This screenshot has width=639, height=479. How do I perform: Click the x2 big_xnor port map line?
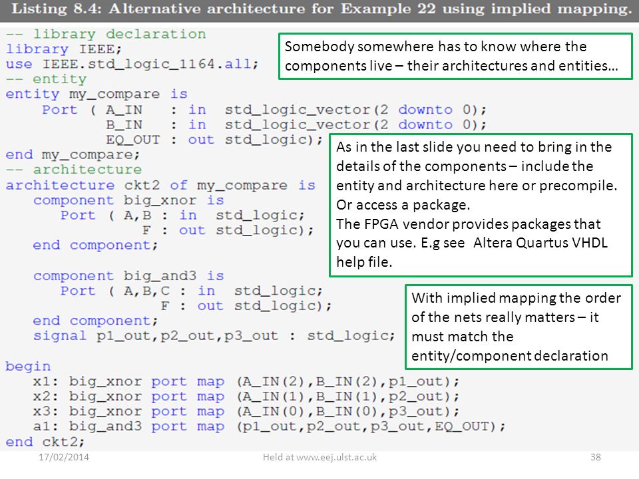click(246, 397)
